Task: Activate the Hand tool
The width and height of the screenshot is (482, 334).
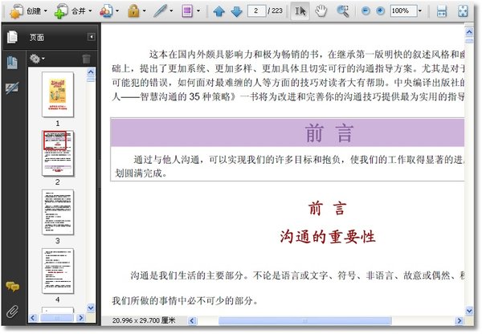Action: coord(321,11)
